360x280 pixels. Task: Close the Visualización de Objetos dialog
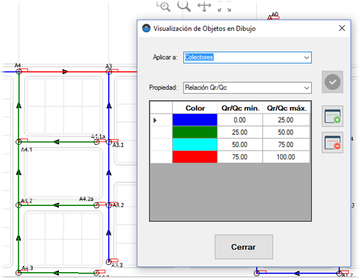(x=342, y=28)
